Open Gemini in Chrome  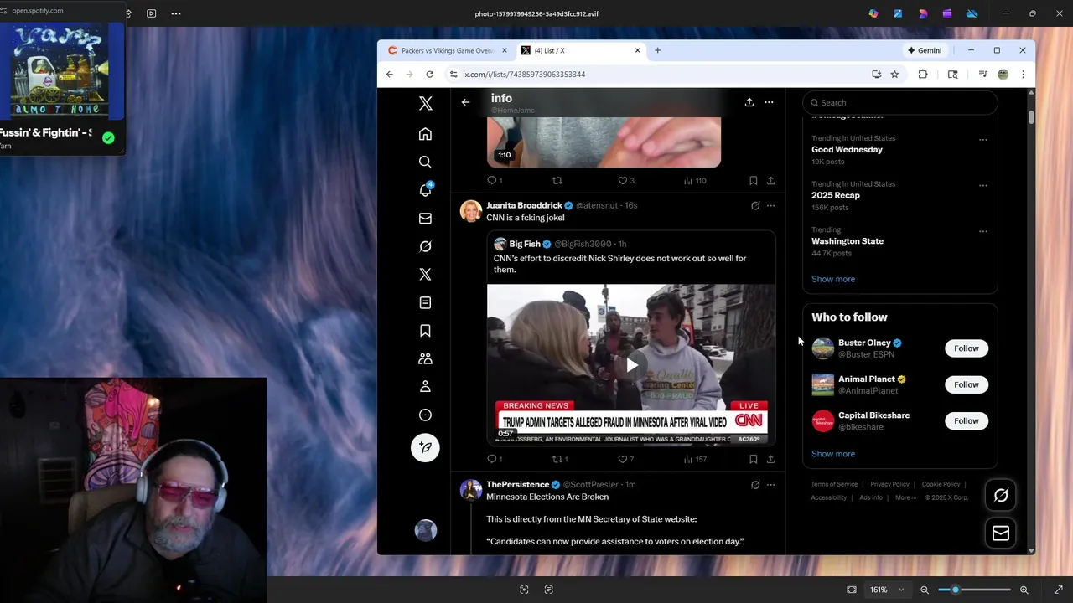925,50
